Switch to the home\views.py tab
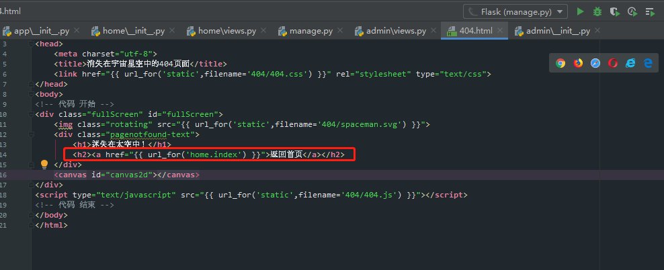This screenshot has width=664, height=270. point(227,31)
